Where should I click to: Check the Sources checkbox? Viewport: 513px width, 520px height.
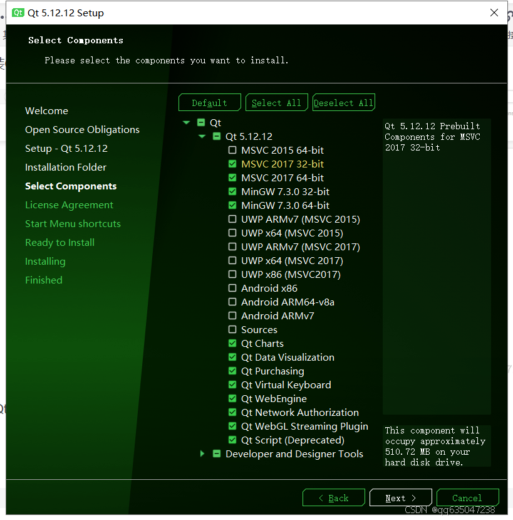pos(232,329)
